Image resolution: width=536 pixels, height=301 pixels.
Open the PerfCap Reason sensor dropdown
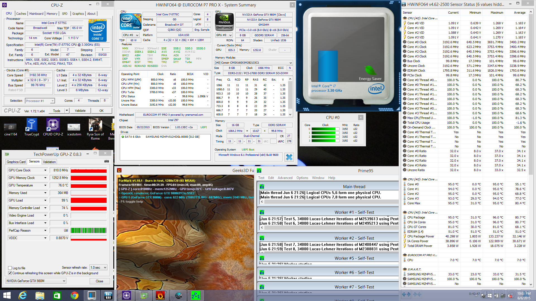tap(45, 230)
